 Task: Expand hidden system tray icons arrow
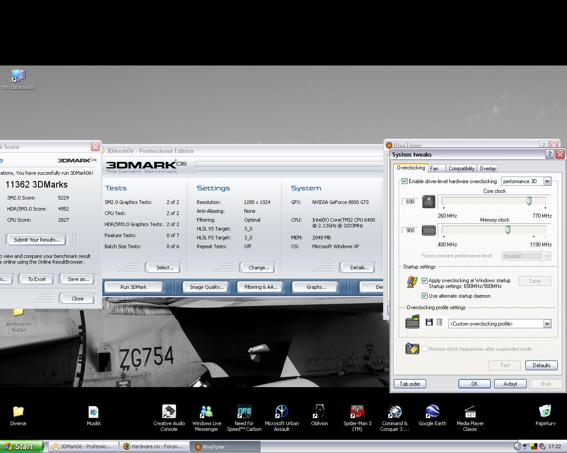pyautogui.click(x=517, y=446)
